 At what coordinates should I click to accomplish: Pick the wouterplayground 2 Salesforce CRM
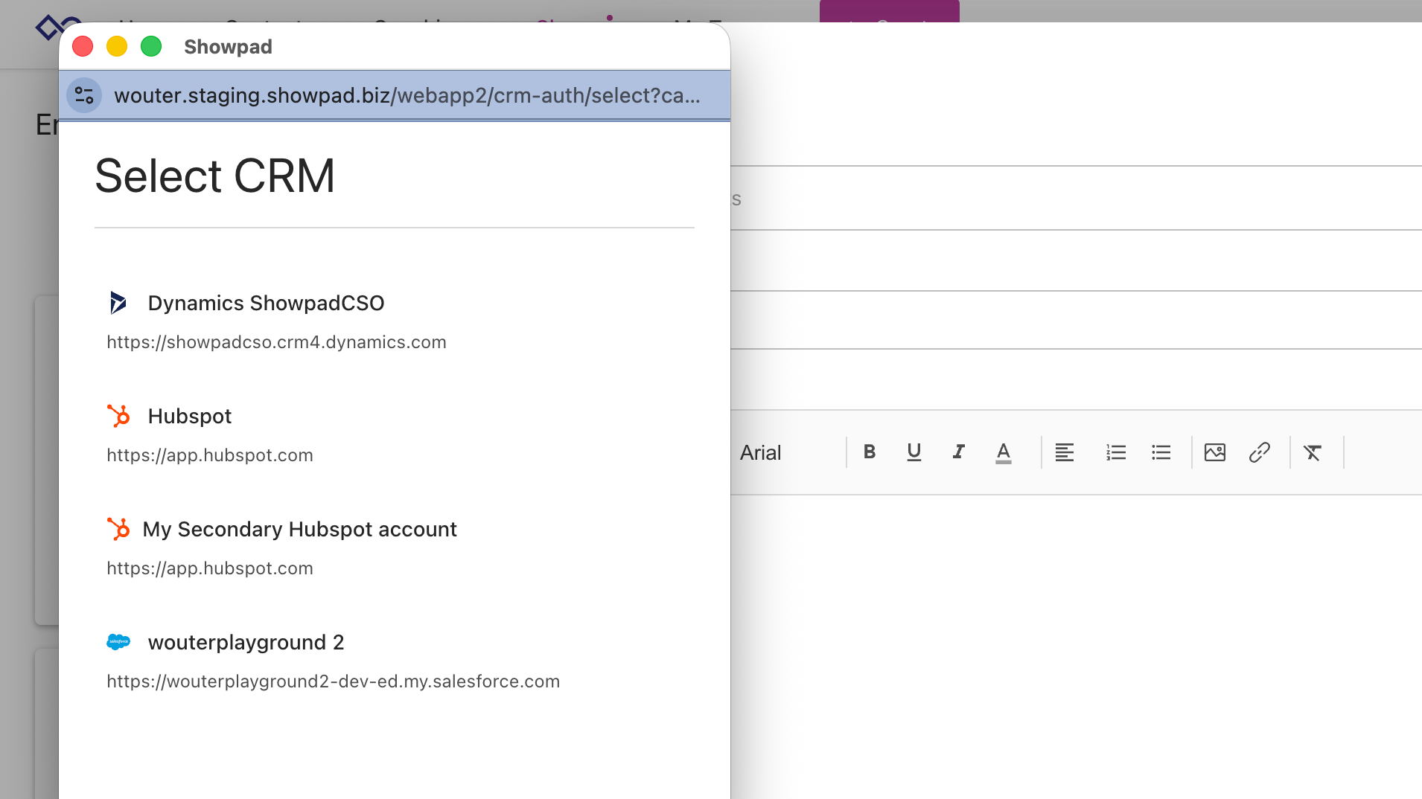pyautogui.click(x=246, y=643)
